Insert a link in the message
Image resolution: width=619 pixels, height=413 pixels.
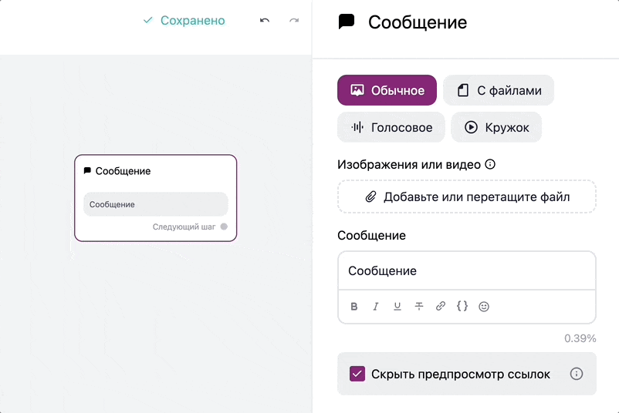pyautogui.click(x=441, y=306)
